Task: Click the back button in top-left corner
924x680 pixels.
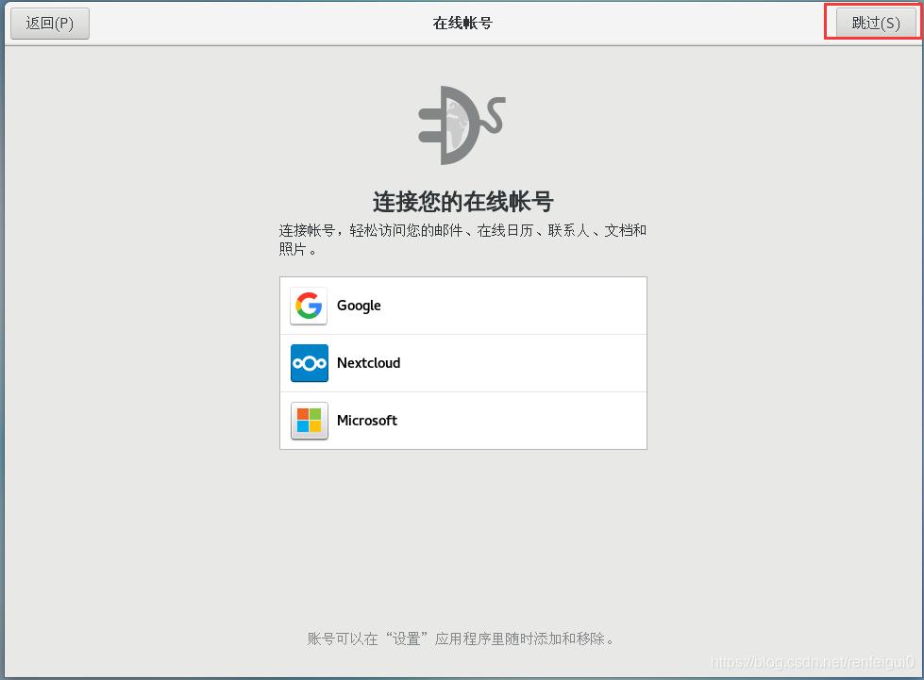Action: click(49, 23)
